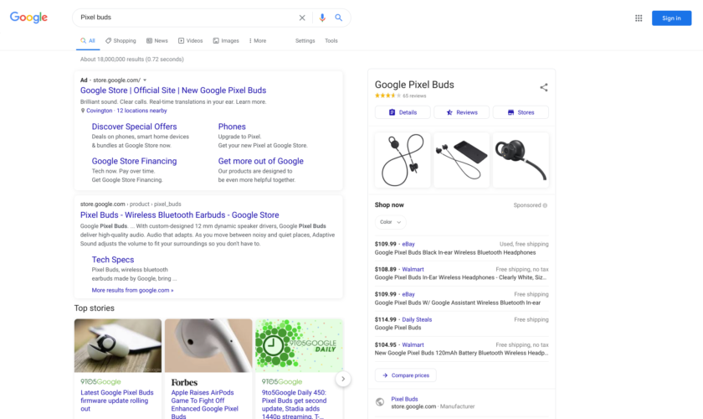Open the Tech Specs link
This screenshot has width=703, height=419.
(113, 260)
